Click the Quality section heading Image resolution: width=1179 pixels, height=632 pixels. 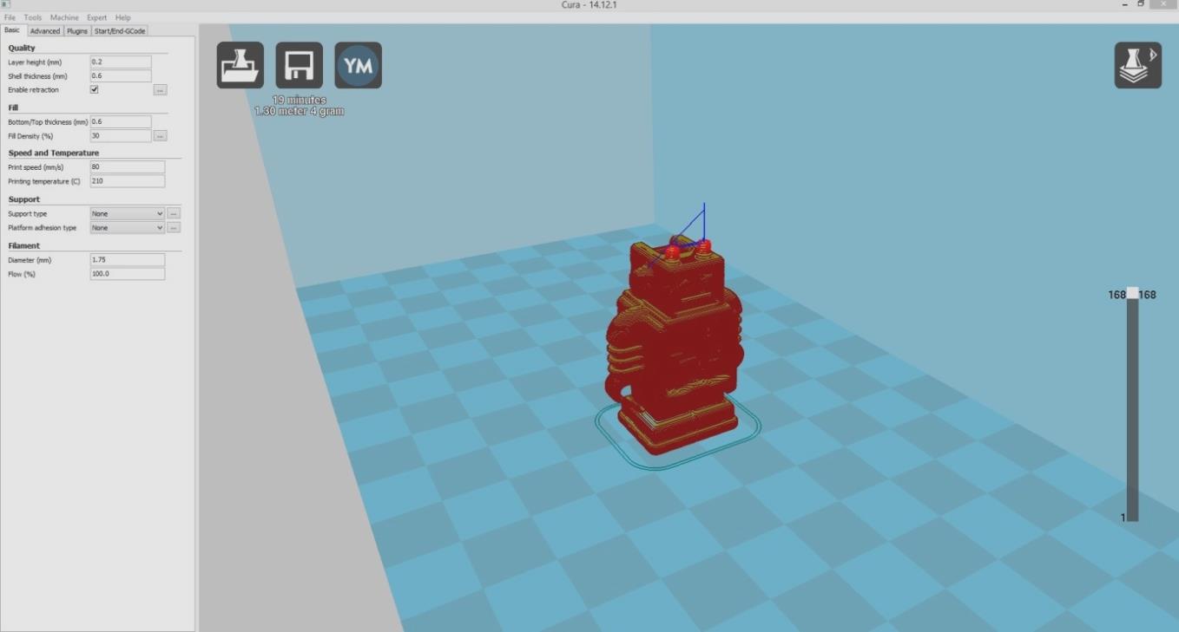pyautogui.click(x=22, y=49)
